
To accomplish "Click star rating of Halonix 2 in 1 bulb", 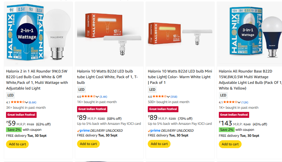I will tap(18, 102).
